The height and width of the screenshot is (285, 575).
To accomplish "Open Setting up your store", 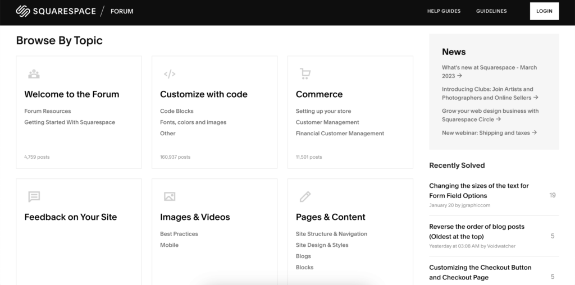I will coord(323,111).
